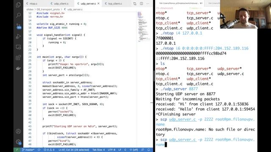Viewport: 271px width, 152px height.
Task: Click on 'int main(int argc' line
Action: (61, 57)
